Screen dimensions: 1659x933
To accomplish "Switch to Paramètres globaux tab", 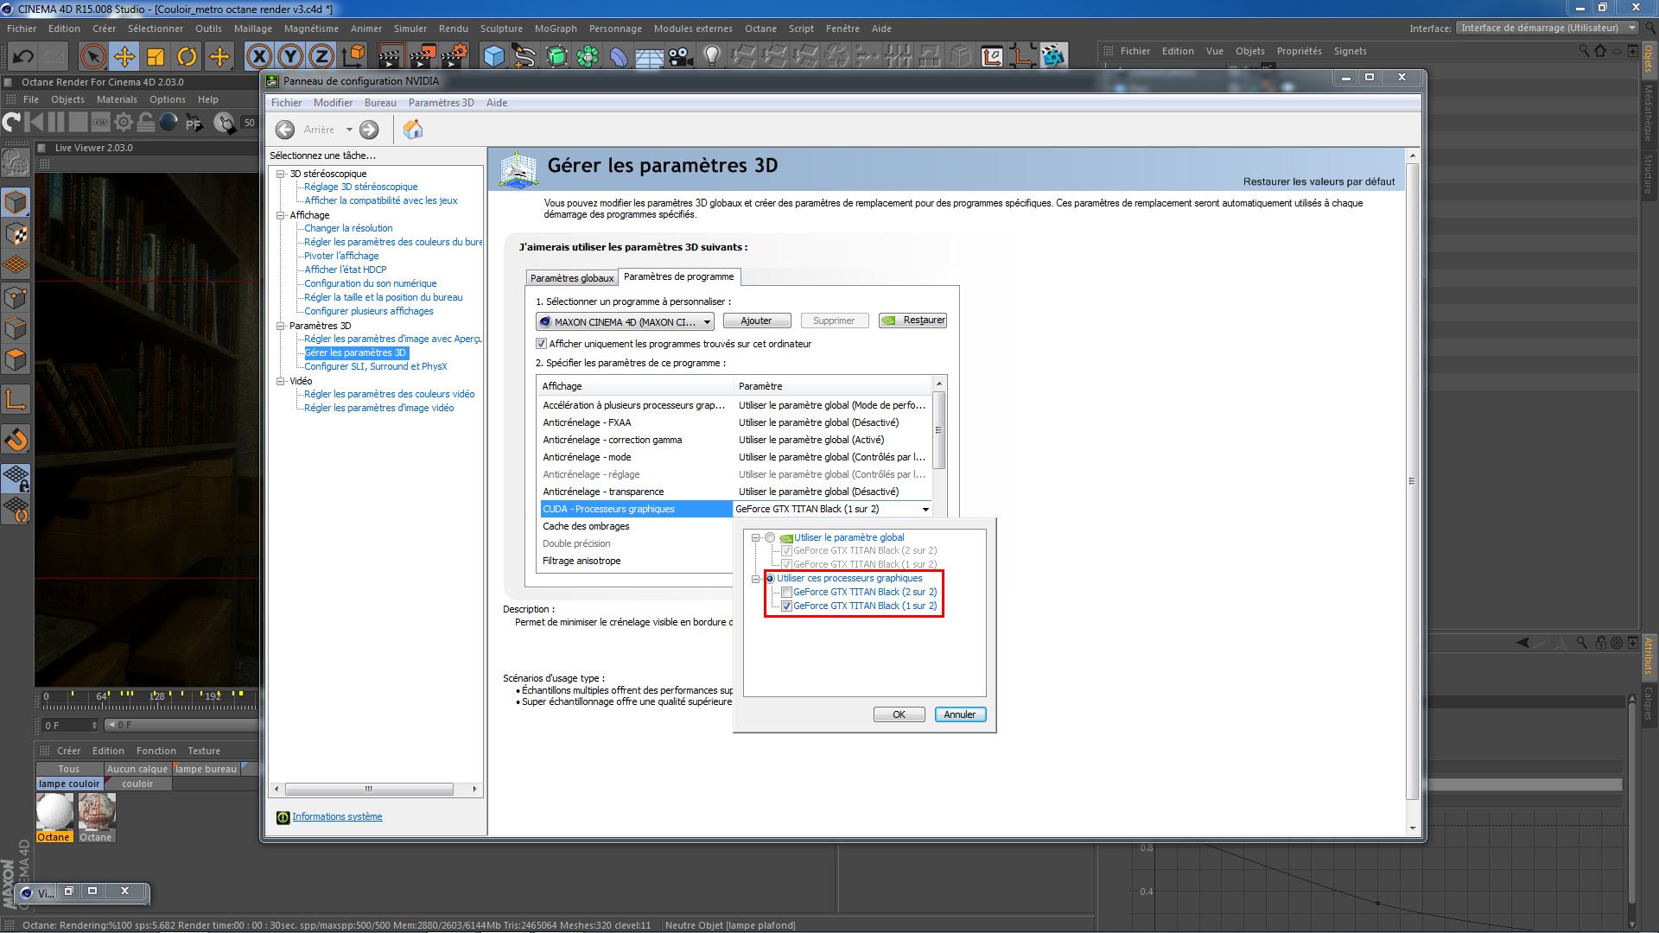I will coord(571,278).
